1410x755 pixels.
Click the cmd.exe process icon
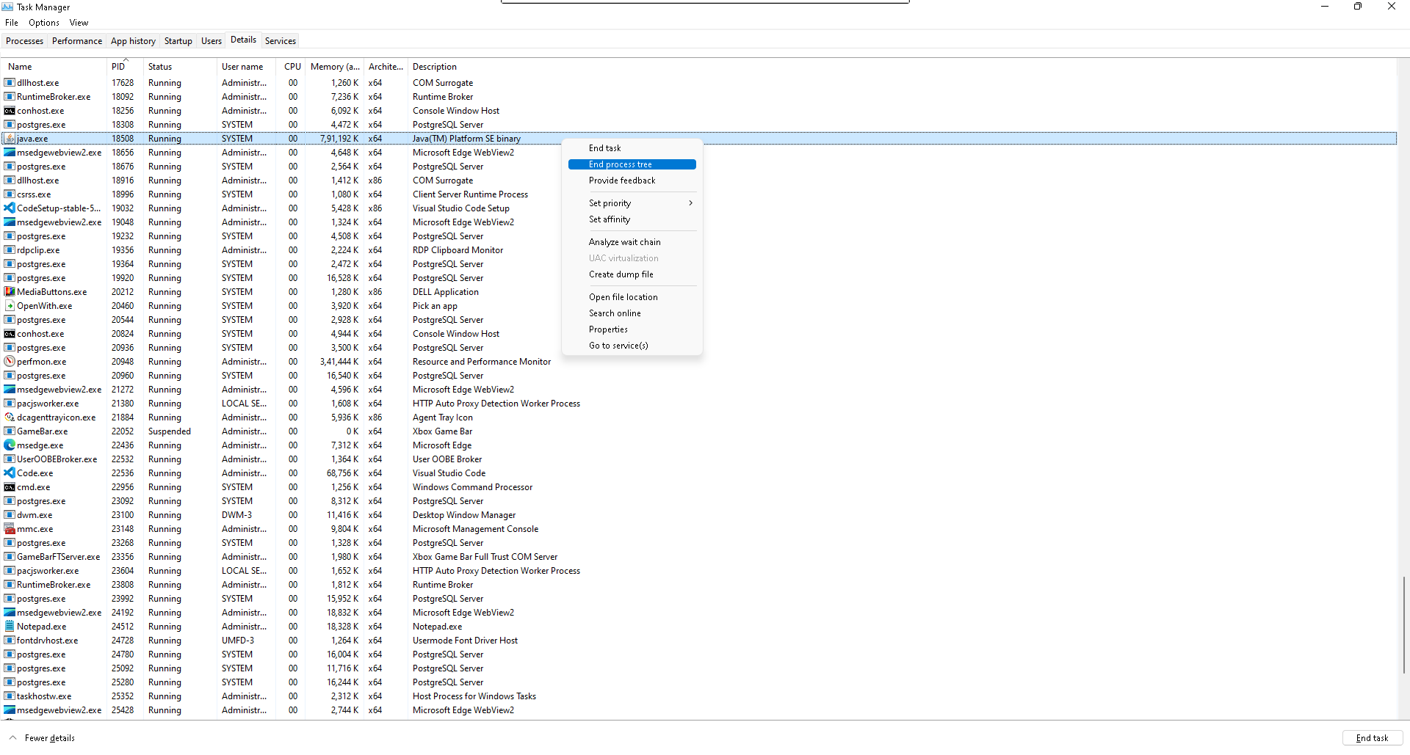(10, 487)
